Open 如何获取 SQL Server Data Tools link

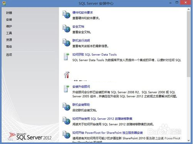(95, 54)
